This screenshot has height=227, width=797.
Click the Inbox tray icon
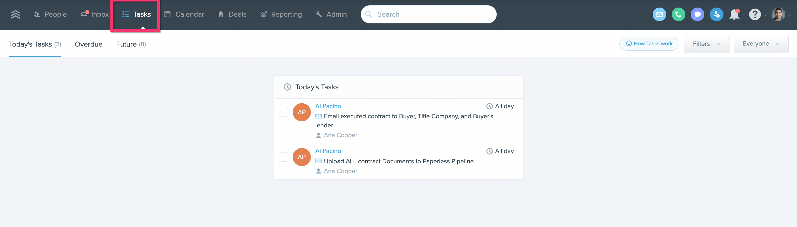[84, 14]
